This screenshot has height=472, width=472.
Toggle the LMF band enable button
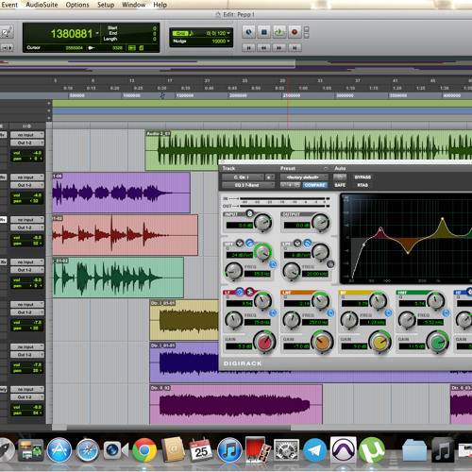330,312
